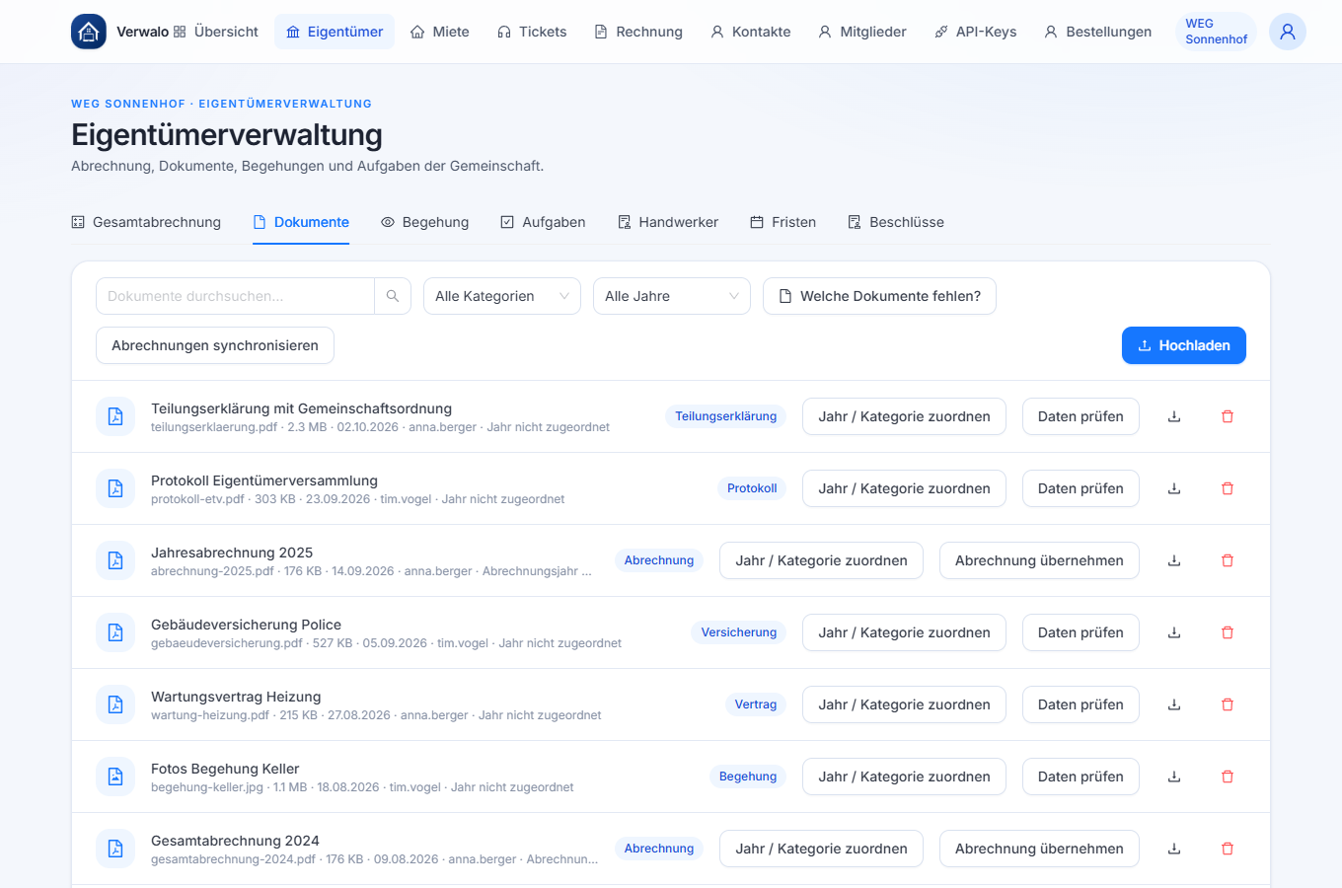
Task: Go to the Fristen tab
Action: (783, 222)
